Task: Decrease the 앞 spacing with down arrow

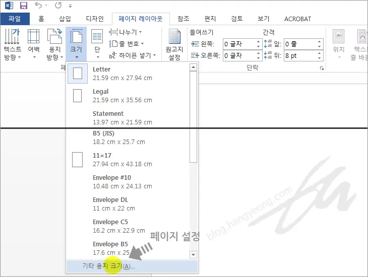Action: [x=320, y=47]
